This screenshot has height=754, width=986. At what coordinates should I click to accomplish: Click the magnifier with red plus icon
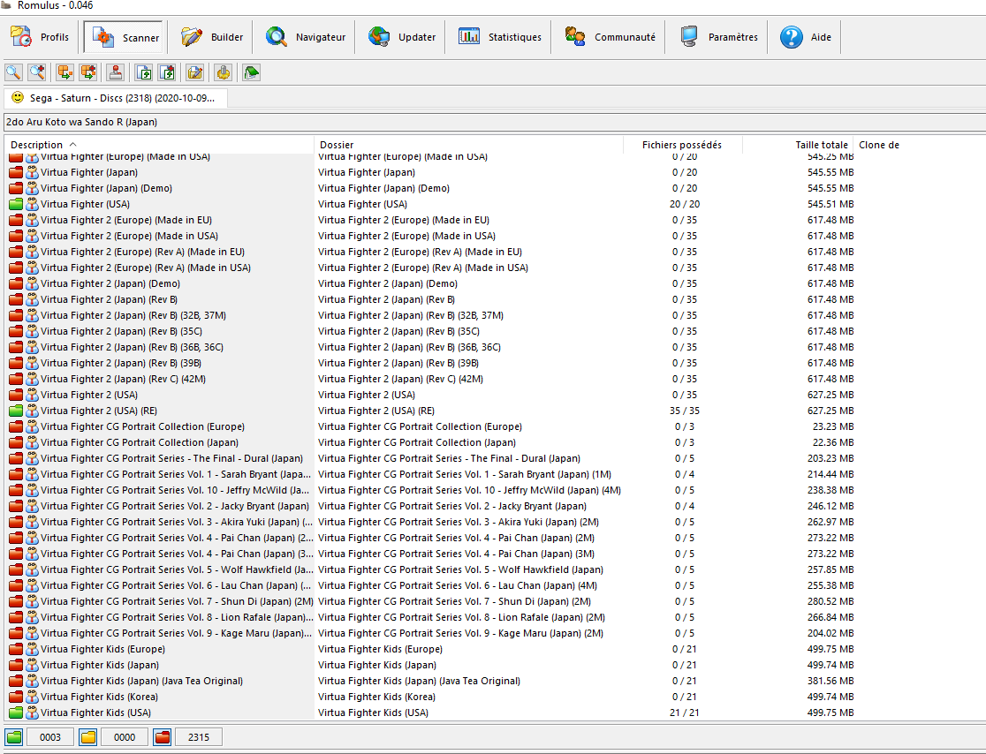pos(37,72)
